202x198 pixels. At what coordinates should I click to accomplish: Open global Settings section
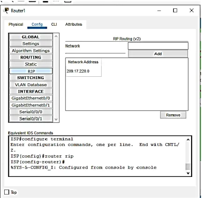click(31, 44)
